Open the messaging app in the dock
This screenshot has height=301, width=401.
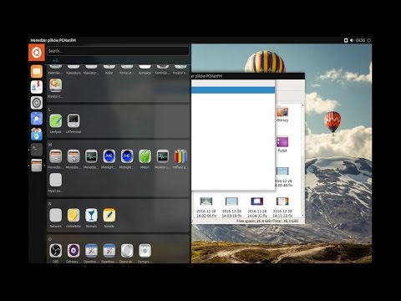(37, 71)
